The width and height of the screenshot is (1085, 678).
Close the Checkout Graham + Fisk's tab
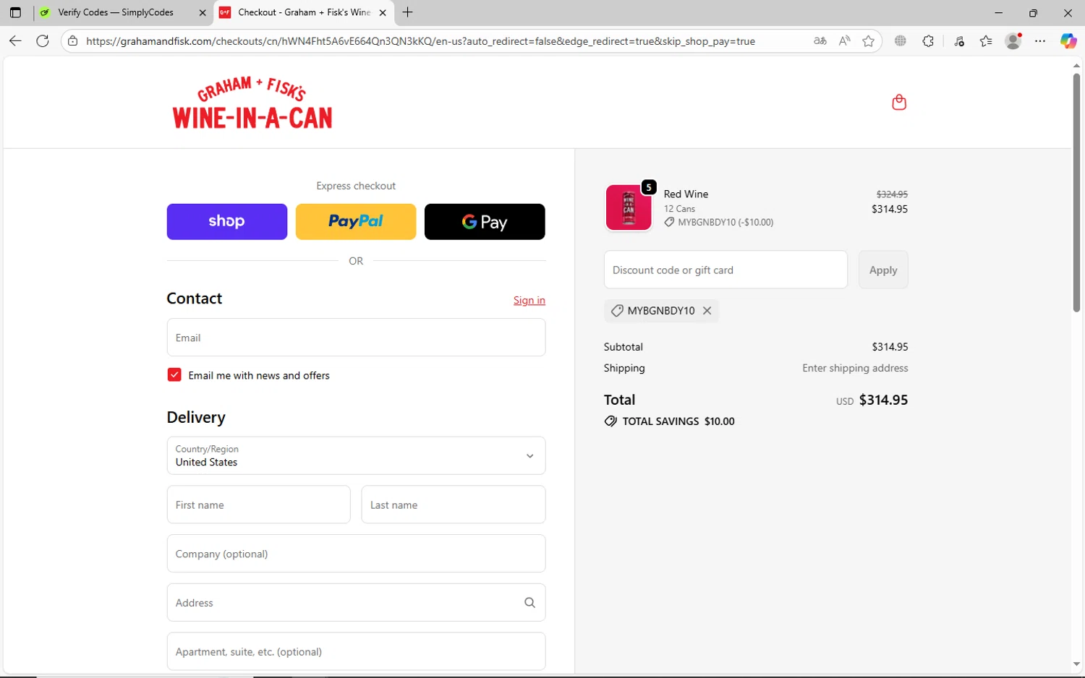(383, 12)
